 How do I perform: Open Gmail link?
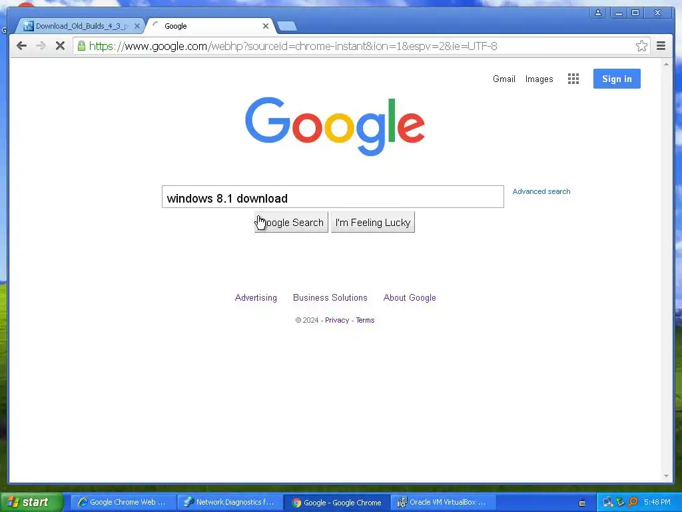504,79
